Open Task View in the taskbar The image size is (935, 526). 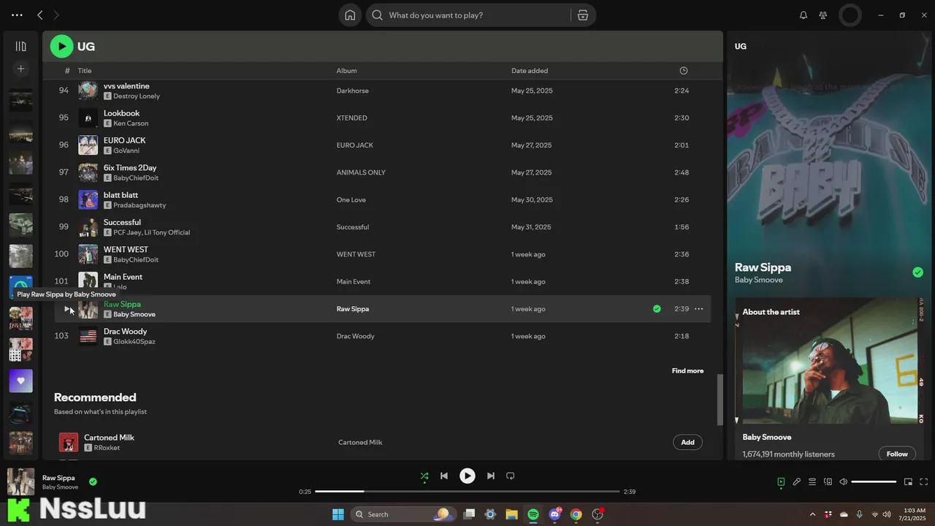point(469,514)
